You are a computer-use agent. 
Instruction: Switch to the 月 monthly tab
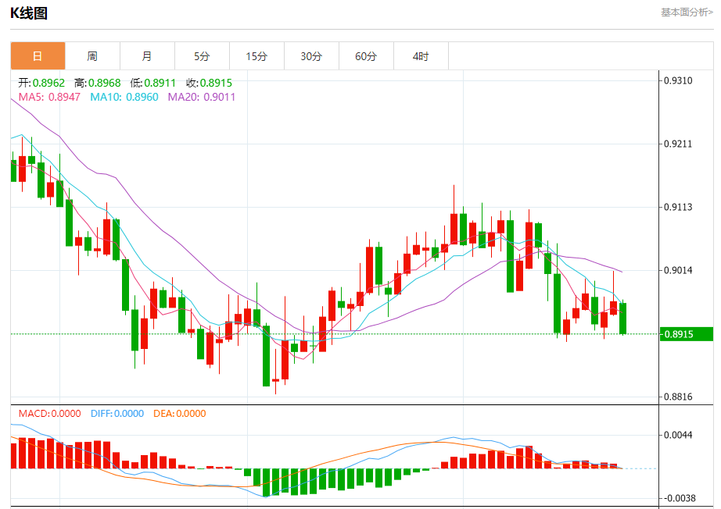pos(147,56)
